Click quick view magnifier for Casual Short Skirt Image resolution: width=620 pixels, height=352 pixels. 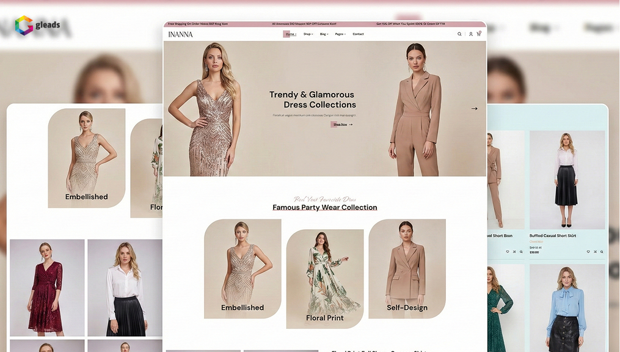click(602, 252)
